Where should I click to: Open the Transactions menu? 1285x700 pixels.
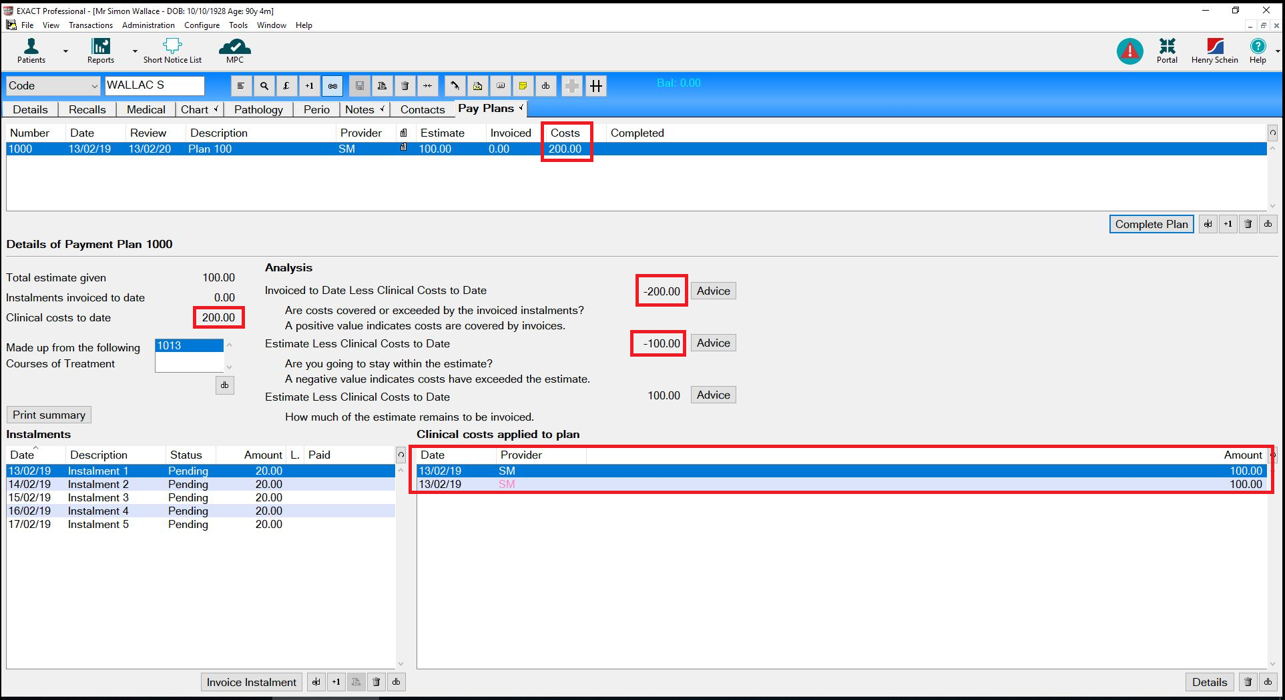click(91, 25)
